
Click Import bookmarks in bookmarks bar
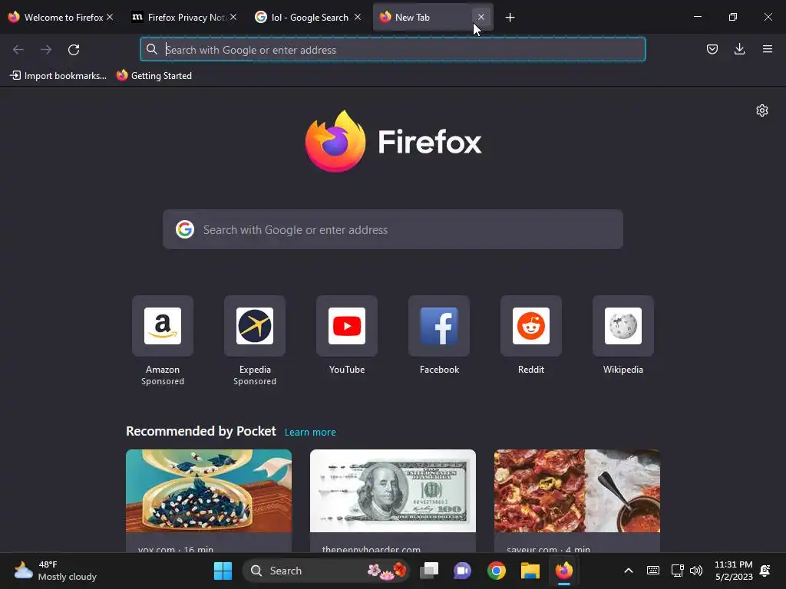(x=58, y=76)
